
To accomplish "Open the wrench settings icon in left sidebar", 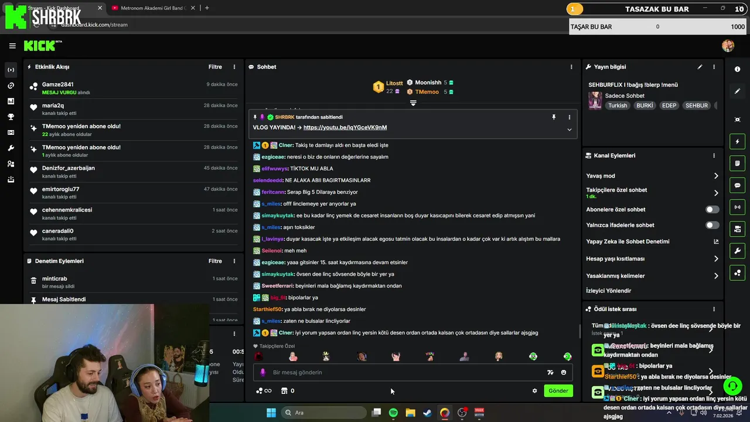I will [x=11, y=148].
